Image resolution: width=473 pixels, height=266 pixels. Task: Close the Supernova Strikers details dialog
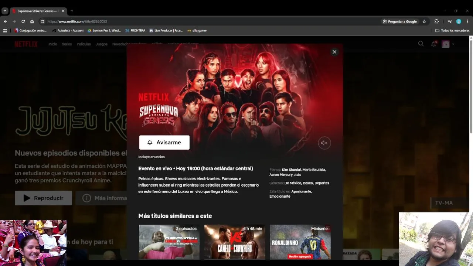point(334,52)
